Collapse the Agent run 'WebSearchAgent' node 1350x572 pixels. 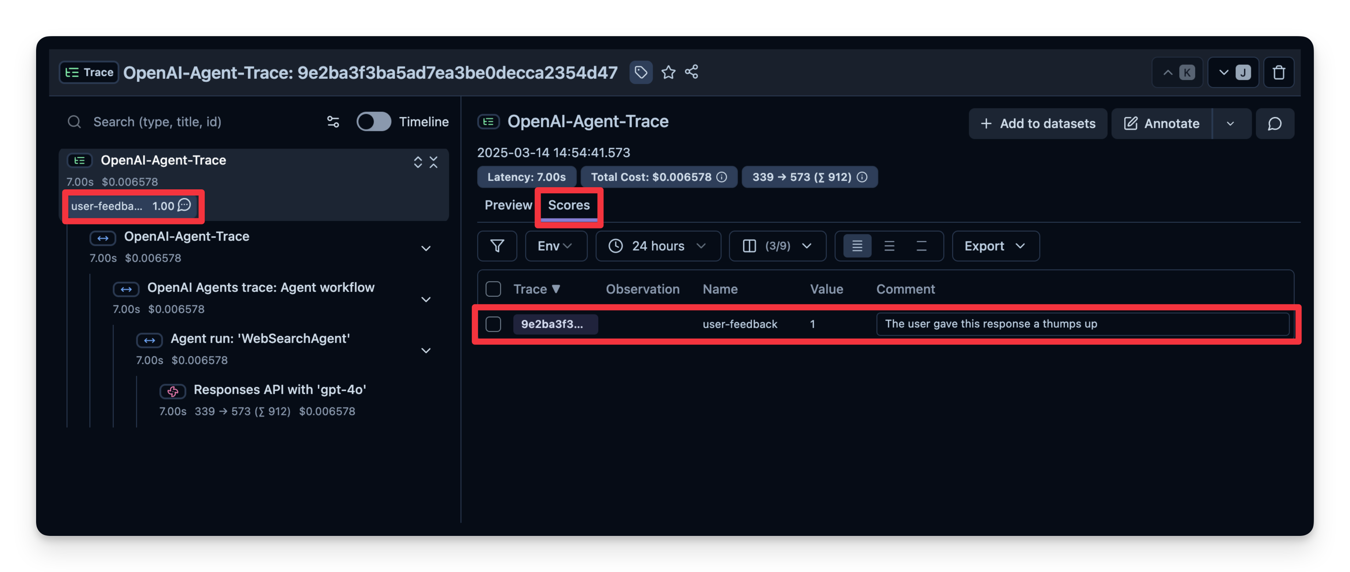click(426, 350)
